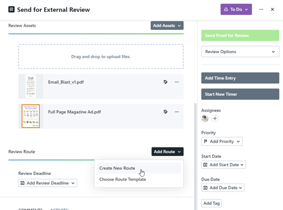This screenshot has width=283, height=210.
Task: Click the proof markup icon for Full Page Magazine Ad.pdf
Action: (166, 112)
